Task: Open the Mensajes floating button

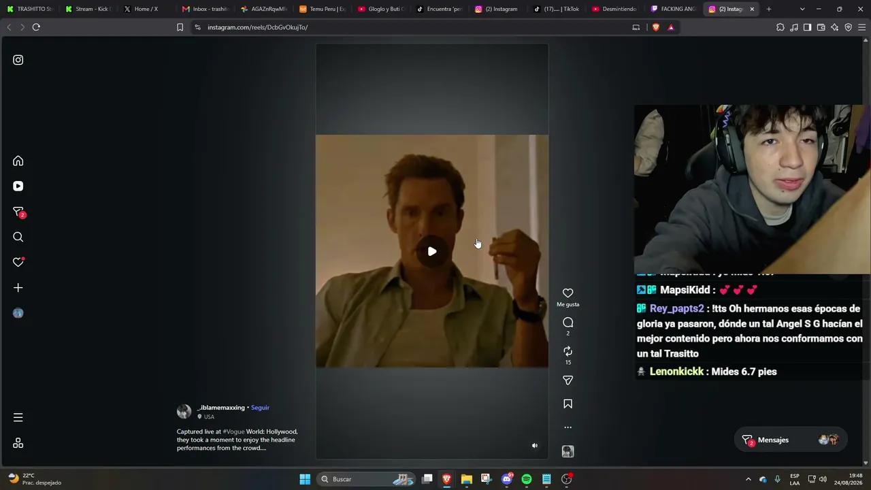Action: pyautogui.click(x=789, y=440)
